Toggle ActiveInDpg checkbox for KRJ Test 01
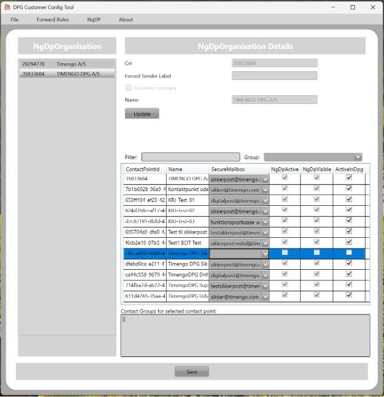 point(349,200)
